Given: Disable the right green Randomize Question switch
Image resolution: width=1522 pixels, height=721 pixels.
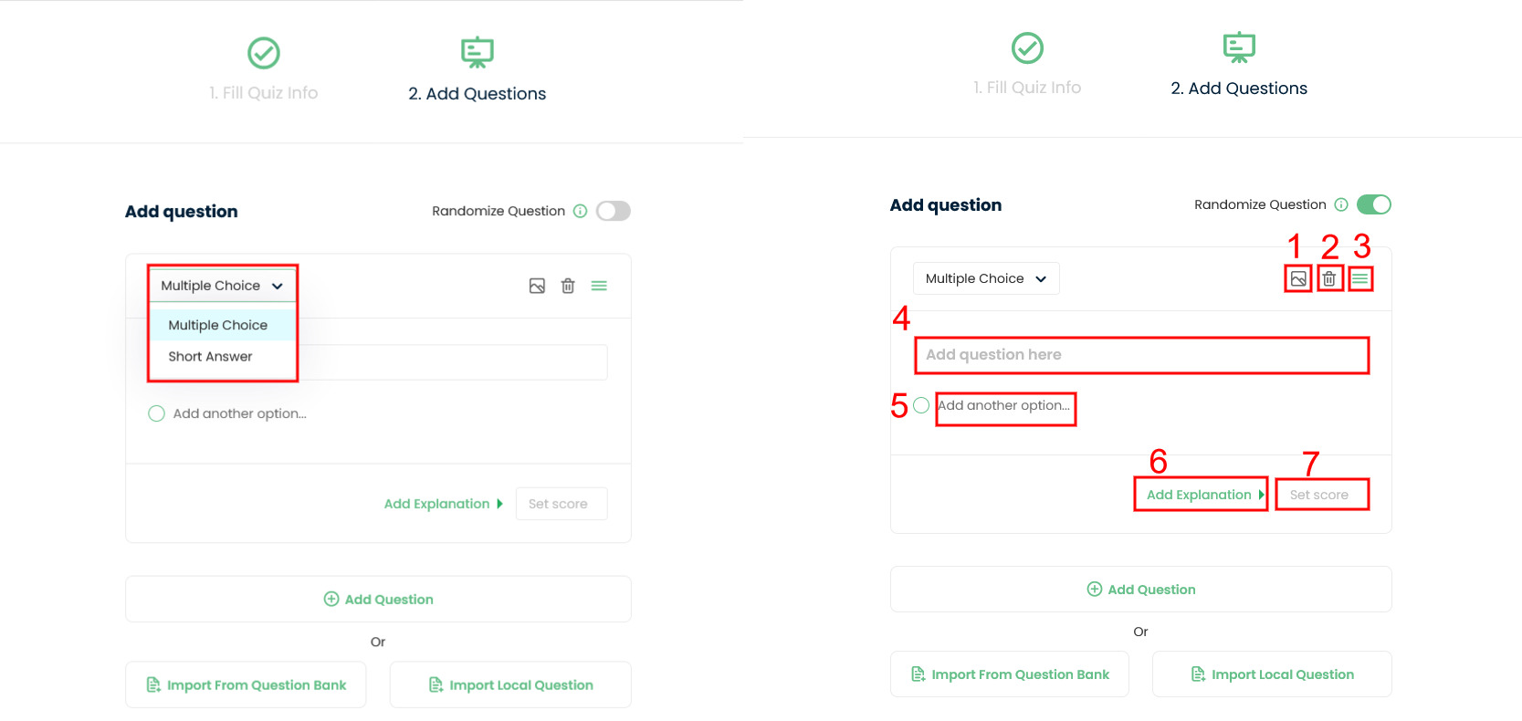Looking at the screenshot, I should click(1374, 204).
